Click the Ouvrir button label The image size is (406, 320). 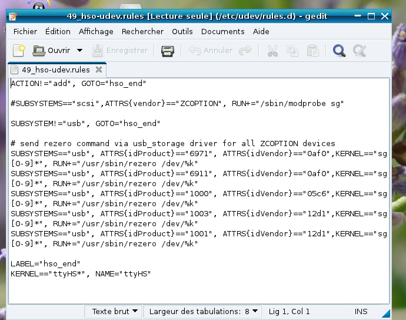coord(59,50)
